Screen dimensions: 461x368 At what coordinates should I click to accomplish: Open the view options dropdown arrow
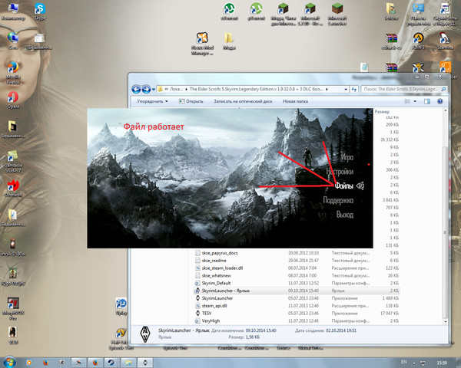(415, 101)
